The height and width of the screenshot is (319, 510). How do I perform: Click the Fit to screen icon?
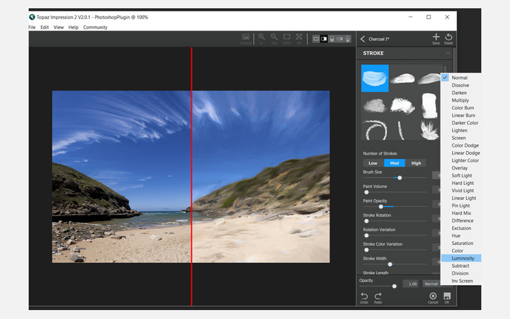pyautogui.click(x=299, y=39)
